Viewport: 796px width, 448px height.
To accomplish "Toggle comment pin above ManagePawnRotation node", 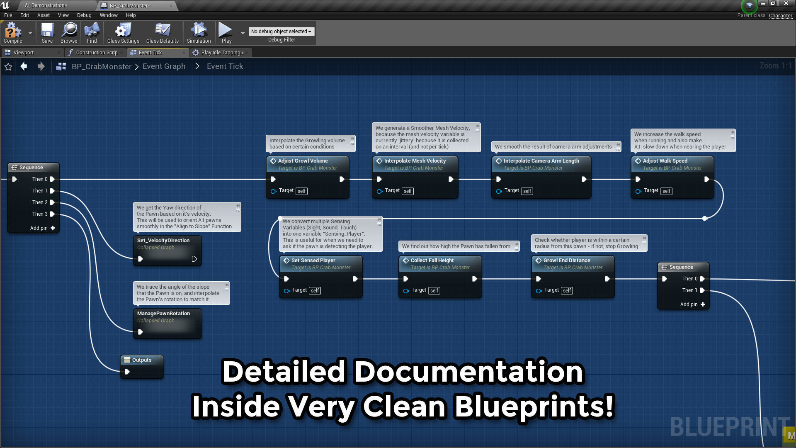I will pos(227,285).
